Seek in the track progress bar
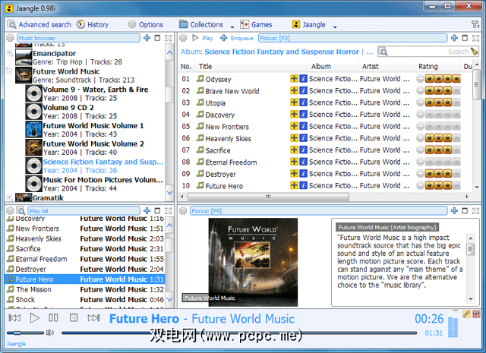The height and width of the screenshot is (353, 486). click(x=239, y=333)
